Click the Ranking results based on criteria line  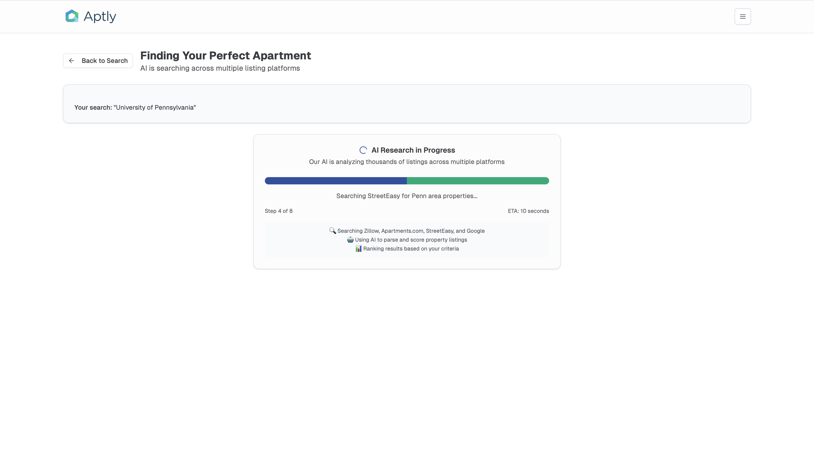[x=411, y=248]
